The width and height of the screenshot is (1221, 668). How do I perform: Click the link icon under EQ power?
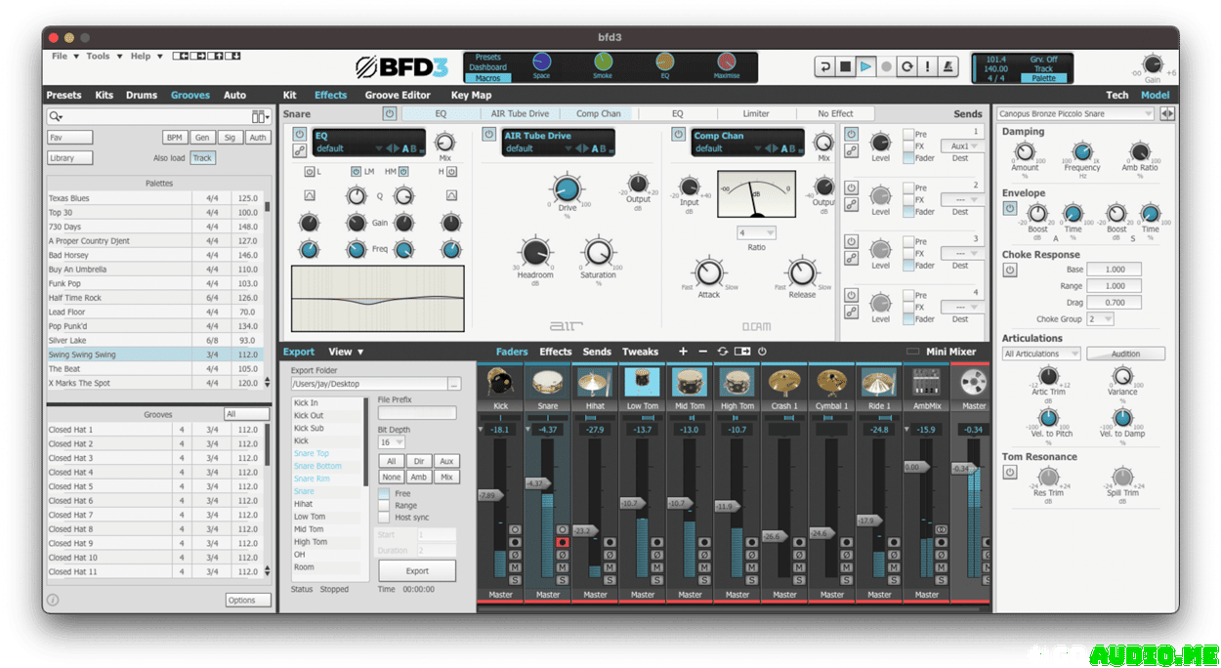pyautogui.click(x=299, y=151)
